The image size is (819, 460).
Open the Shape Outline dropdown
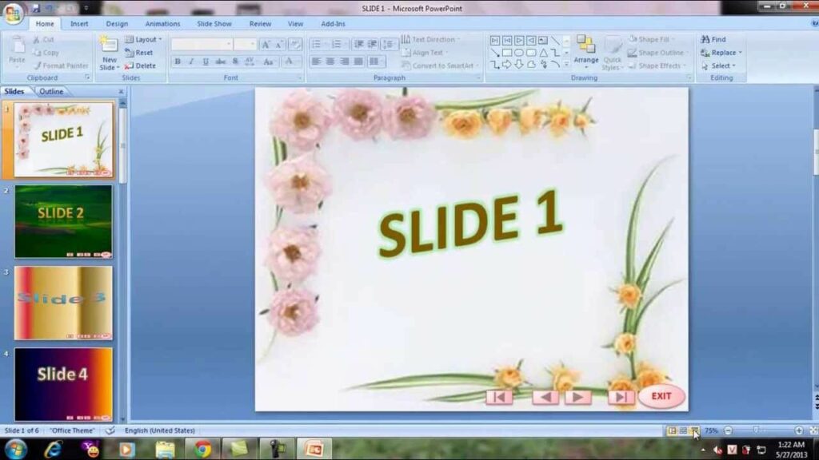coord(658,53)
